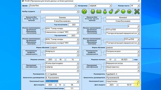Click the right Дата выдачи field 06.10
Screen dimensions: 161x90
point(129,85)
